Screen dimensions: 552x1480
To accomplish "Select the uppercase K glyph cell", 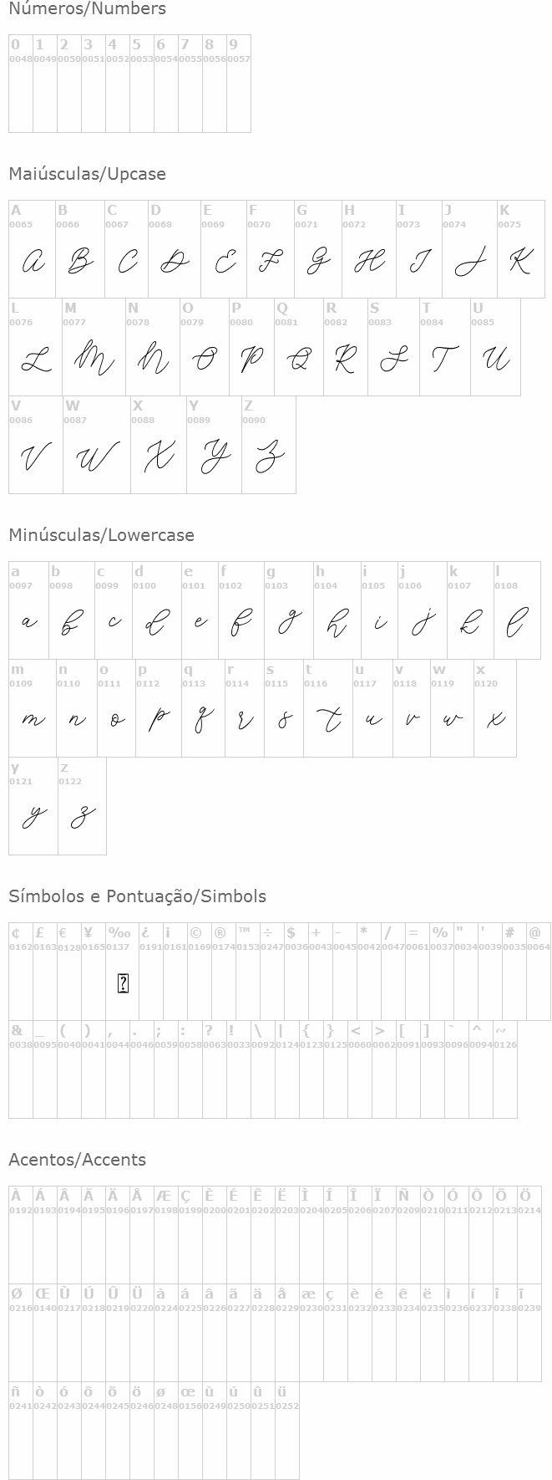I will 520,262.
